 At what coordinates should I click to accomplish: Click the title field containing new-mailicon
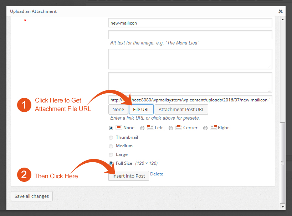pyautogui.click(x=190, y=23)
